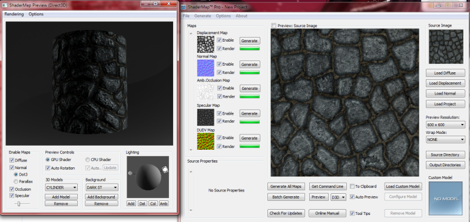Toggle Enable for Amb. Occlusion Map
470x222 pixels.
(x=220, y=88)
